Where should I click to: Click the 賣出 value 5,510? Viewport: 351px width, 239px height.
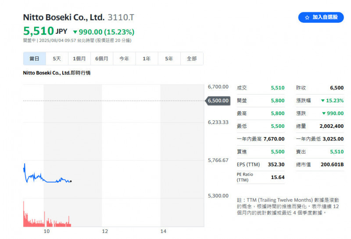pyautogui.click(x=337, y=151)
